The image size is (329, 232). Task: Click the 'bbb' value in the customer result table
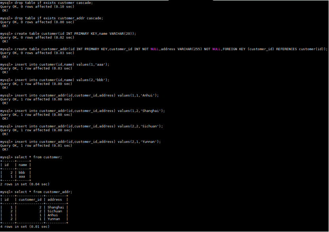[x=22, y=172]
